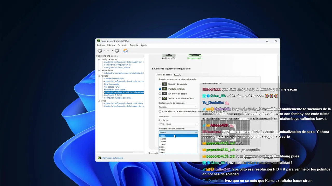332x186 pixels.
Task: Open Ajustar la configuración de la imagen de vídeo
Action: pos(124,106)
